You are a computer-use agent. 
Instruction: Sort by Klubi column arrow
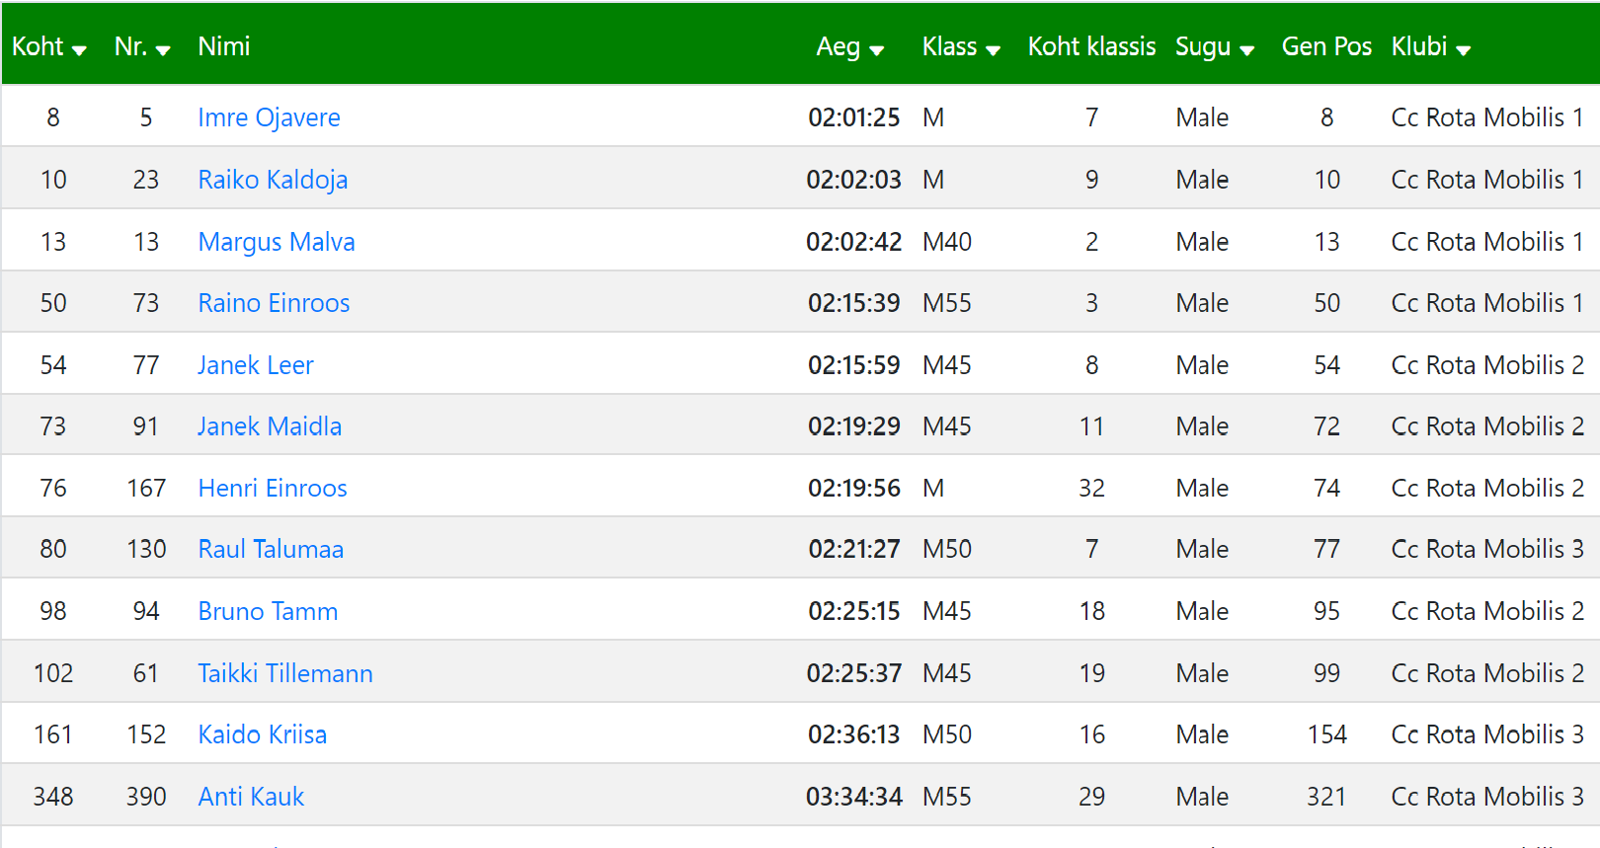pos(1463,50)
